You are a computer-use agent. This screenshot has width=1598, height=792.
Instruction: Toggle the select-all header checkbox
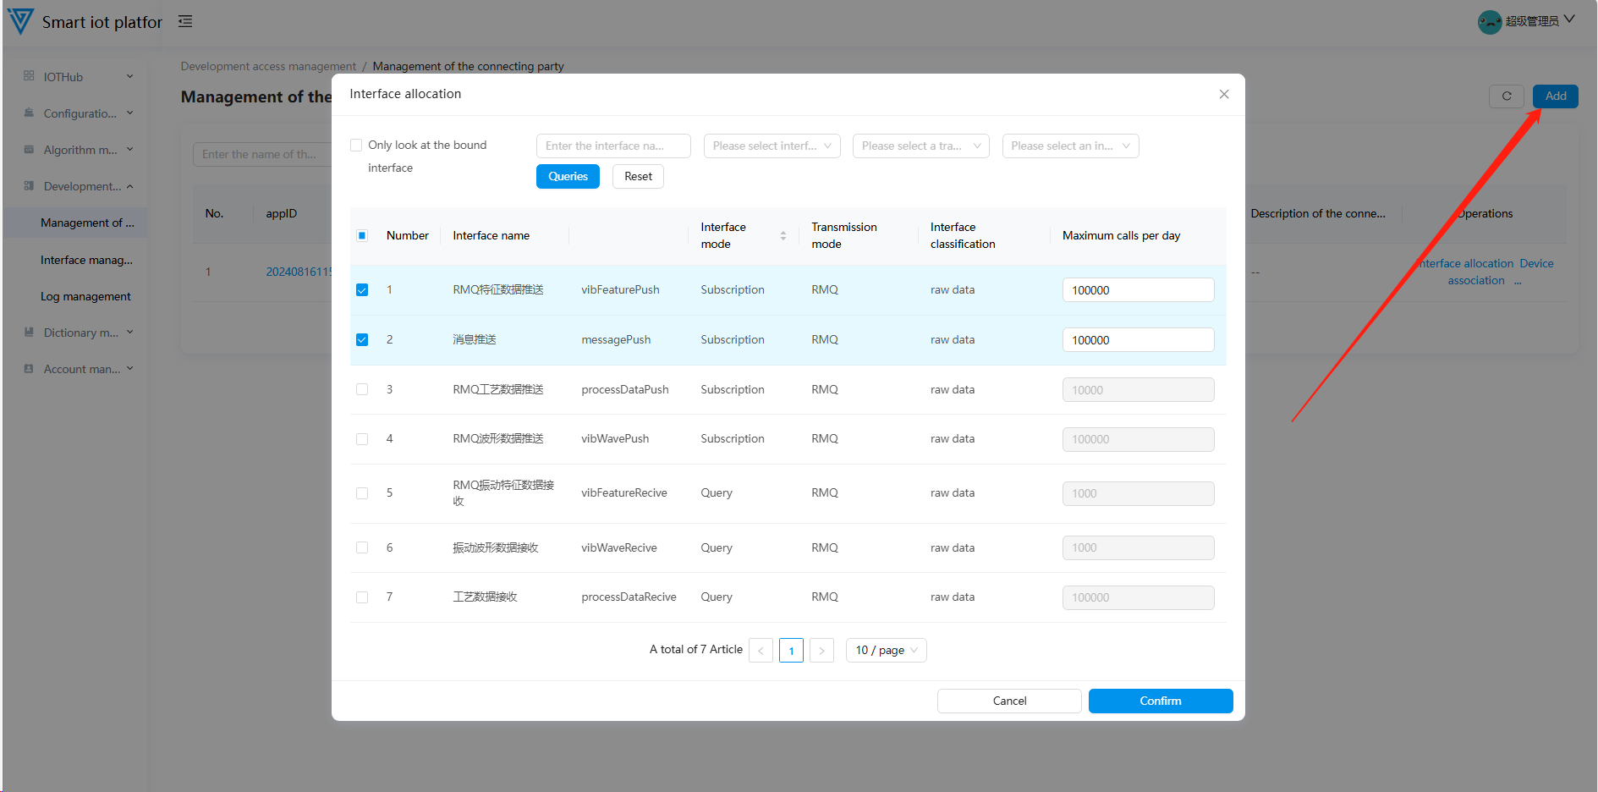[362, 236]
